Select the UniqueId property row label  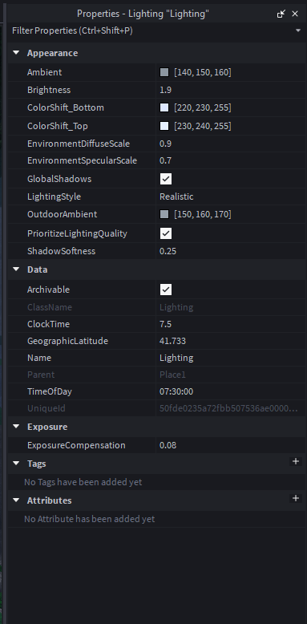[46, 408]
